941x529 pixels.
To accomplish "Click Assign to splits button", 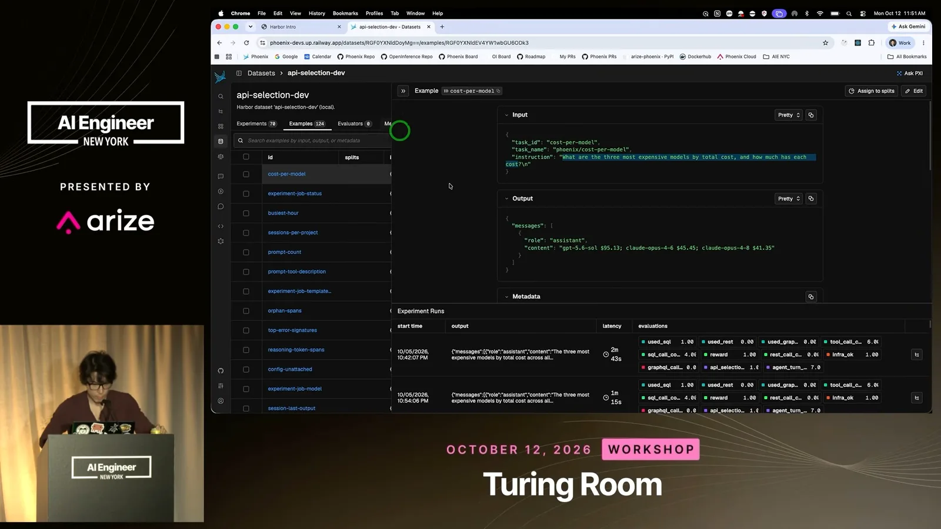I will [x=871, y=91].
